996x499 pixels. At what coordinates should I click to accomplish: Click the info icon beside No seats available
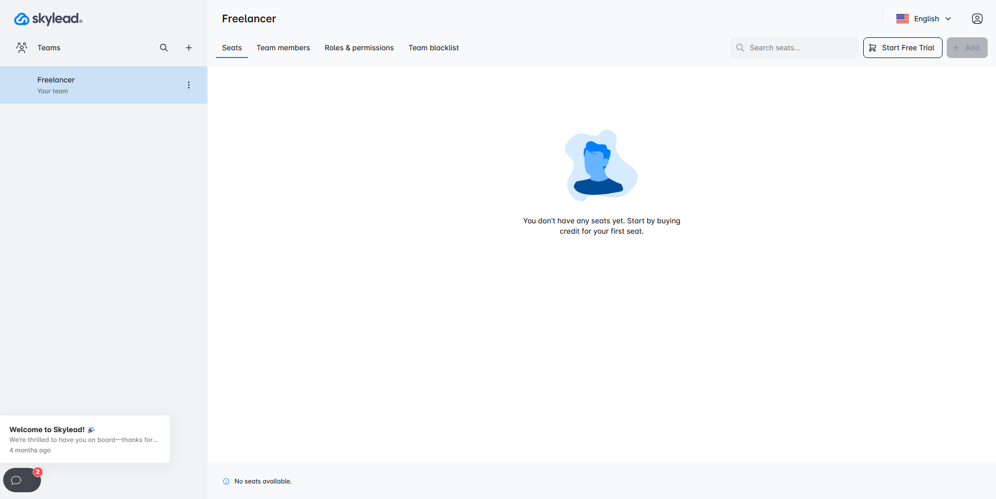pyautogui.click(x=226, y=481)
